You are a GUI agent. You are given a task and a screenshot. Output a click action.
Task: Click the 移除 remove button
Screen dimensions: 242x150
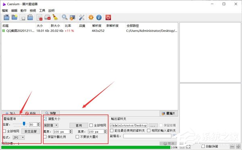click(x=31, y=113)
